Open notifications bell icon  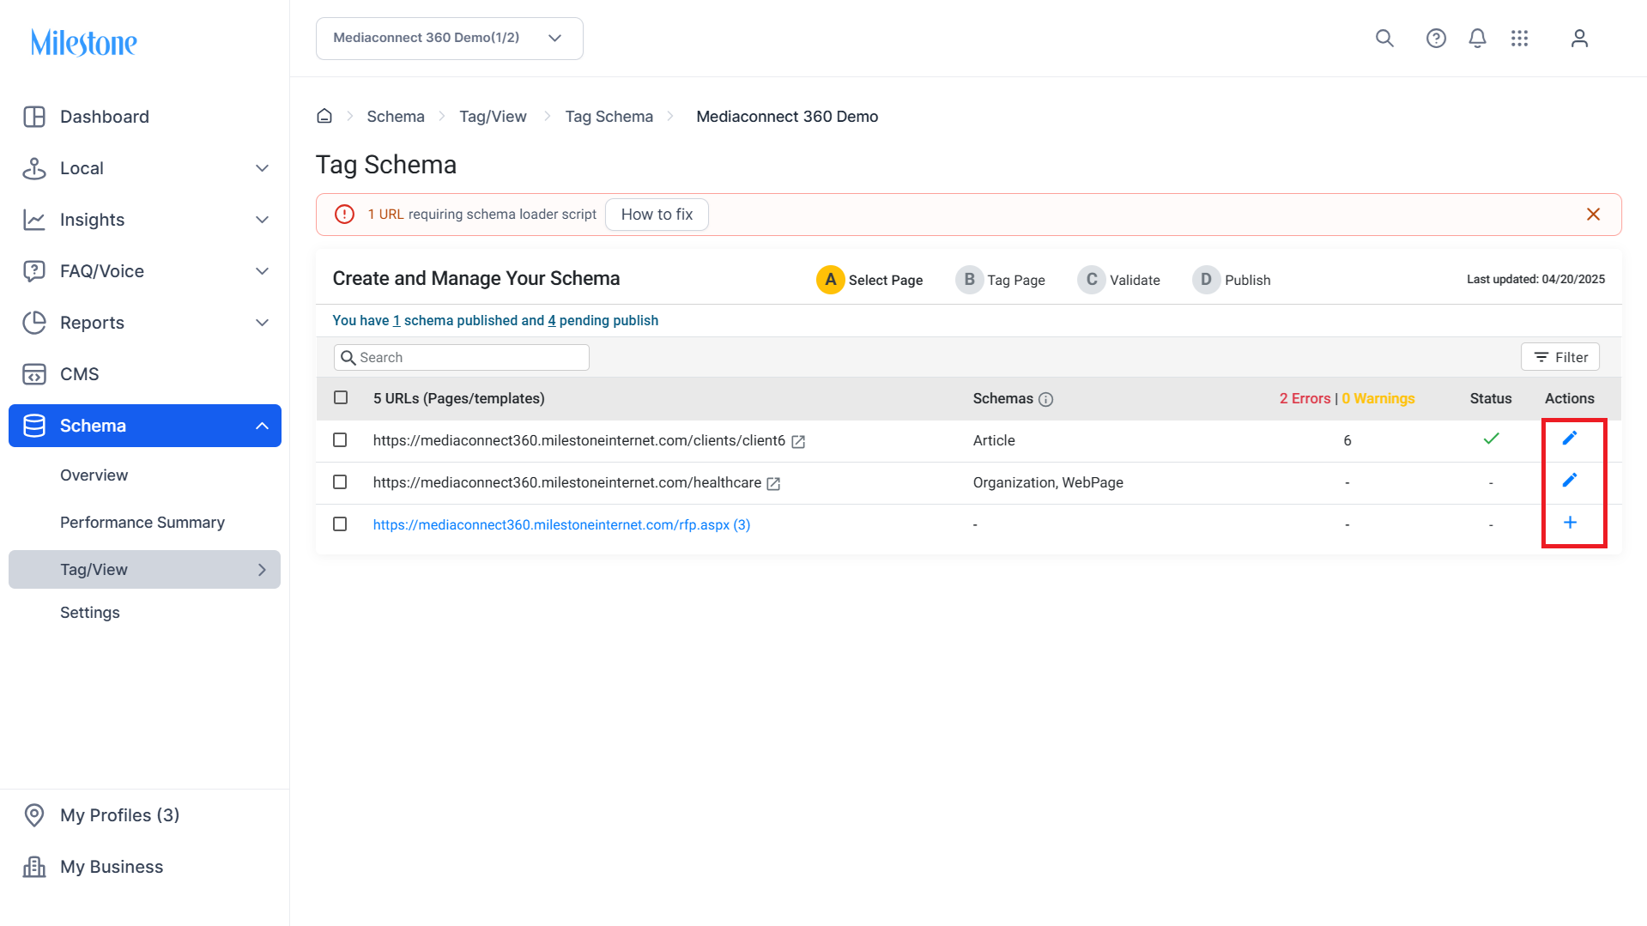[x=1477, y=39]
